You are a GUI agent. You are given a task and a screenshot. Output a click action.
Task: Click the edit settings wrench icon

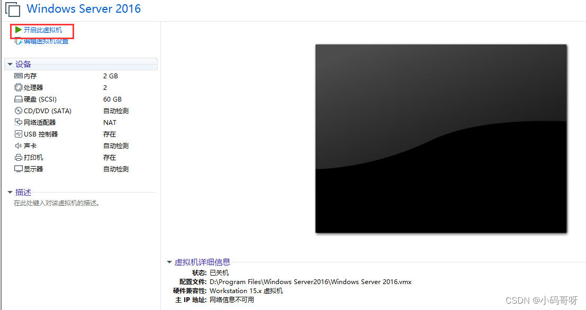point(19,41)
